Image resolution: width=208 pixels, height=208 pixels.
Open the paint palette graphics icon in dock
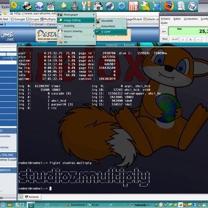point(63,6)
